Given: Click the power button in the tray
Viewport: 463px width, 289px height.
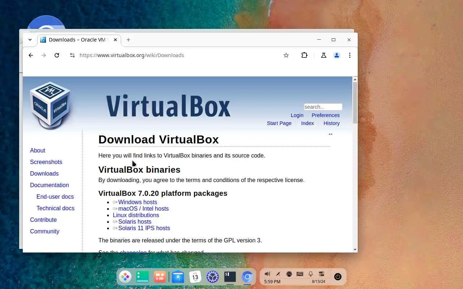Looking at the screenshot, I should click(x=338, y=277).
